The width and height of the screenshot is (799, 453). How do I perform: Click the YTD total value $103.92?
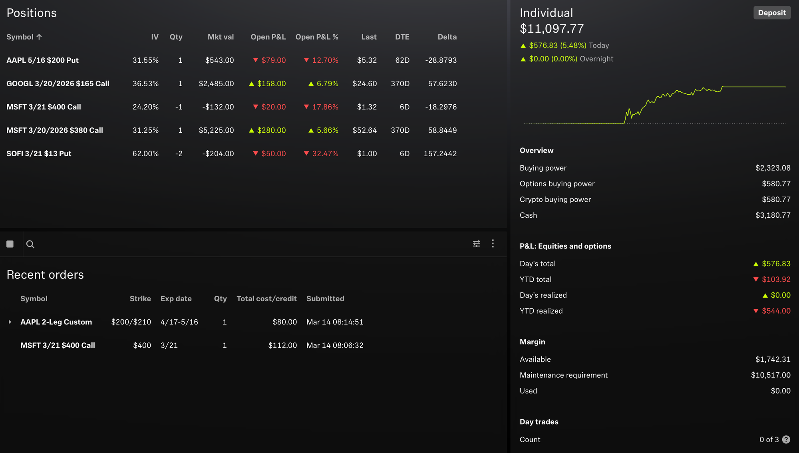click(772, 280)
